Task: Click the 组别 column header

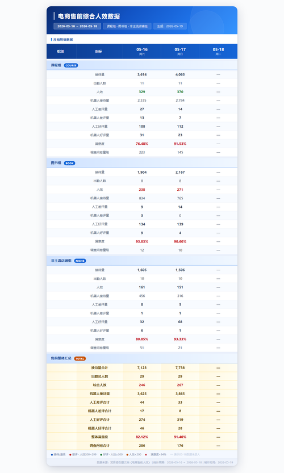Action: click(x=60, y=52)
